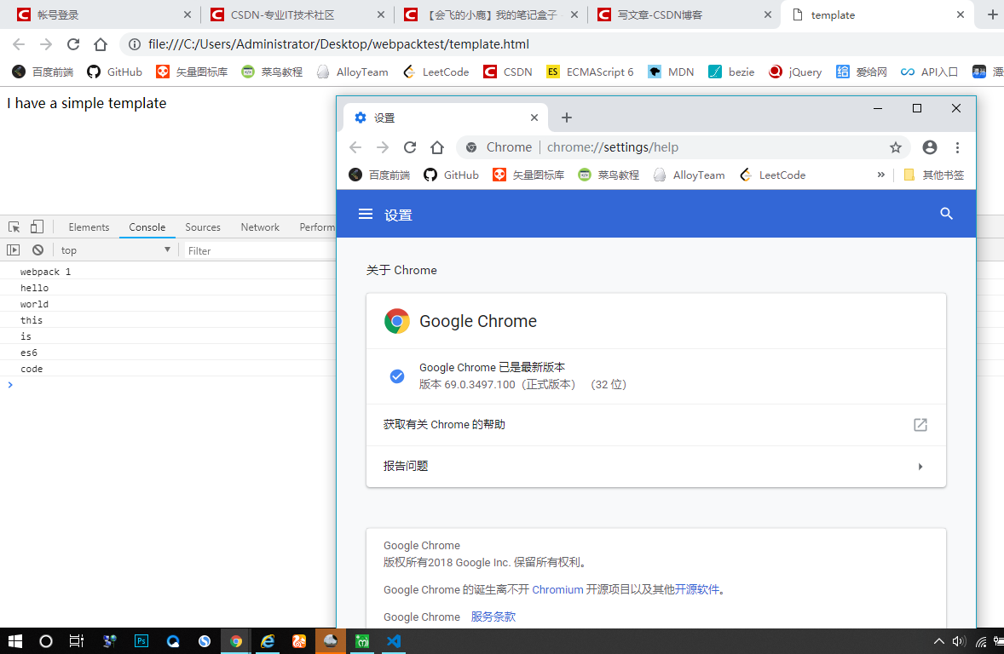
Task: Open 矢量图标库 bookmark in settings window
Action: click(x=528, y=175)
